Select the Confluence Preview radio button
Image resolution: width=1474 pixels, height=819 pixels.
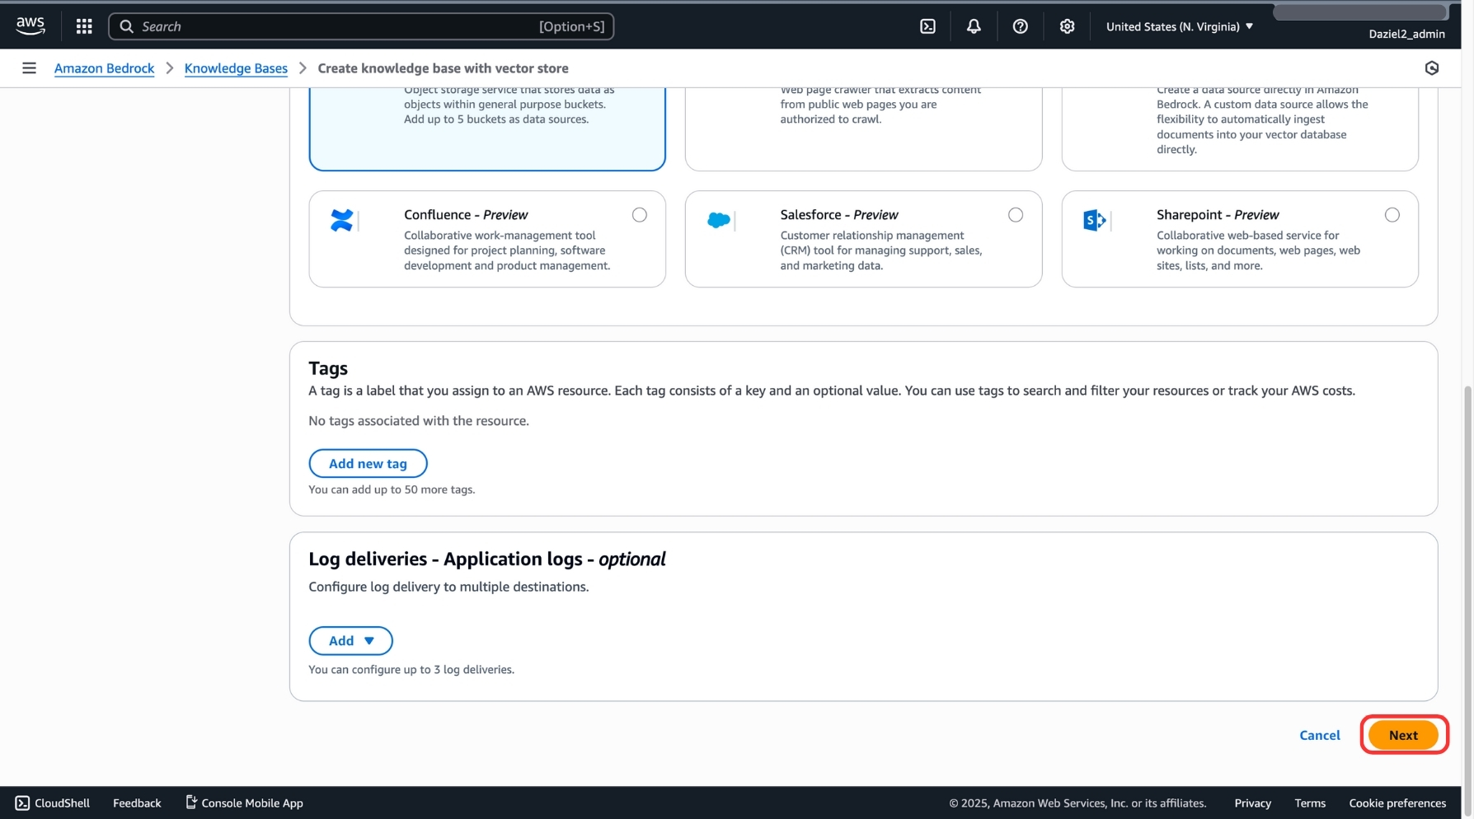tap(640, 214)
